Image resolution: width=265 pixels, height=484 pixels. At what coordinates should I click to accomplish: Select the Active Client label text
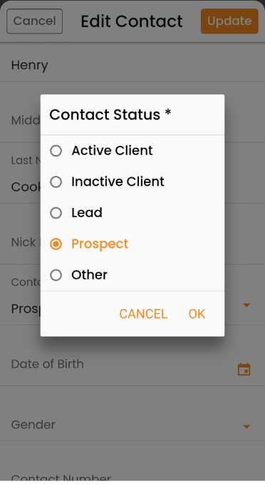(x=113, y=151)
